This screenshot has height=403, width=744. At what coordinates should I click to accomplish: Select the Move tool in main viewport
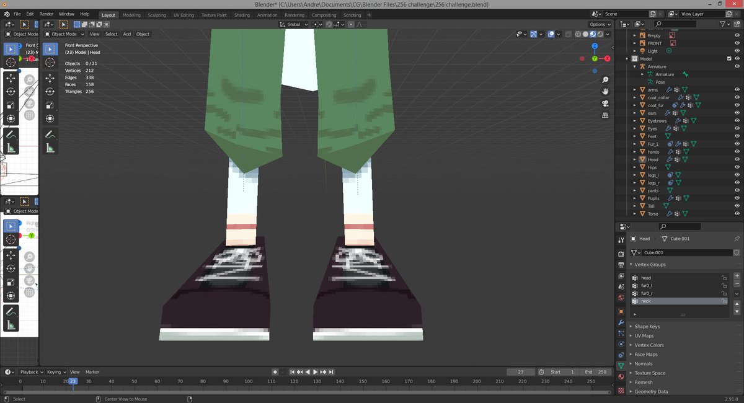(x=50, y=77)
